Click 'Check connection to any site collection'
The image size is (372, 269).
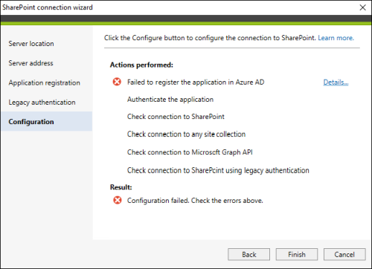coord(186,134)
